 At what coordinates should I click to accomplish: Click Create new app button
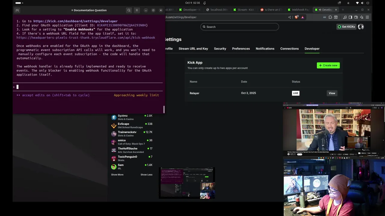point(328,65)
